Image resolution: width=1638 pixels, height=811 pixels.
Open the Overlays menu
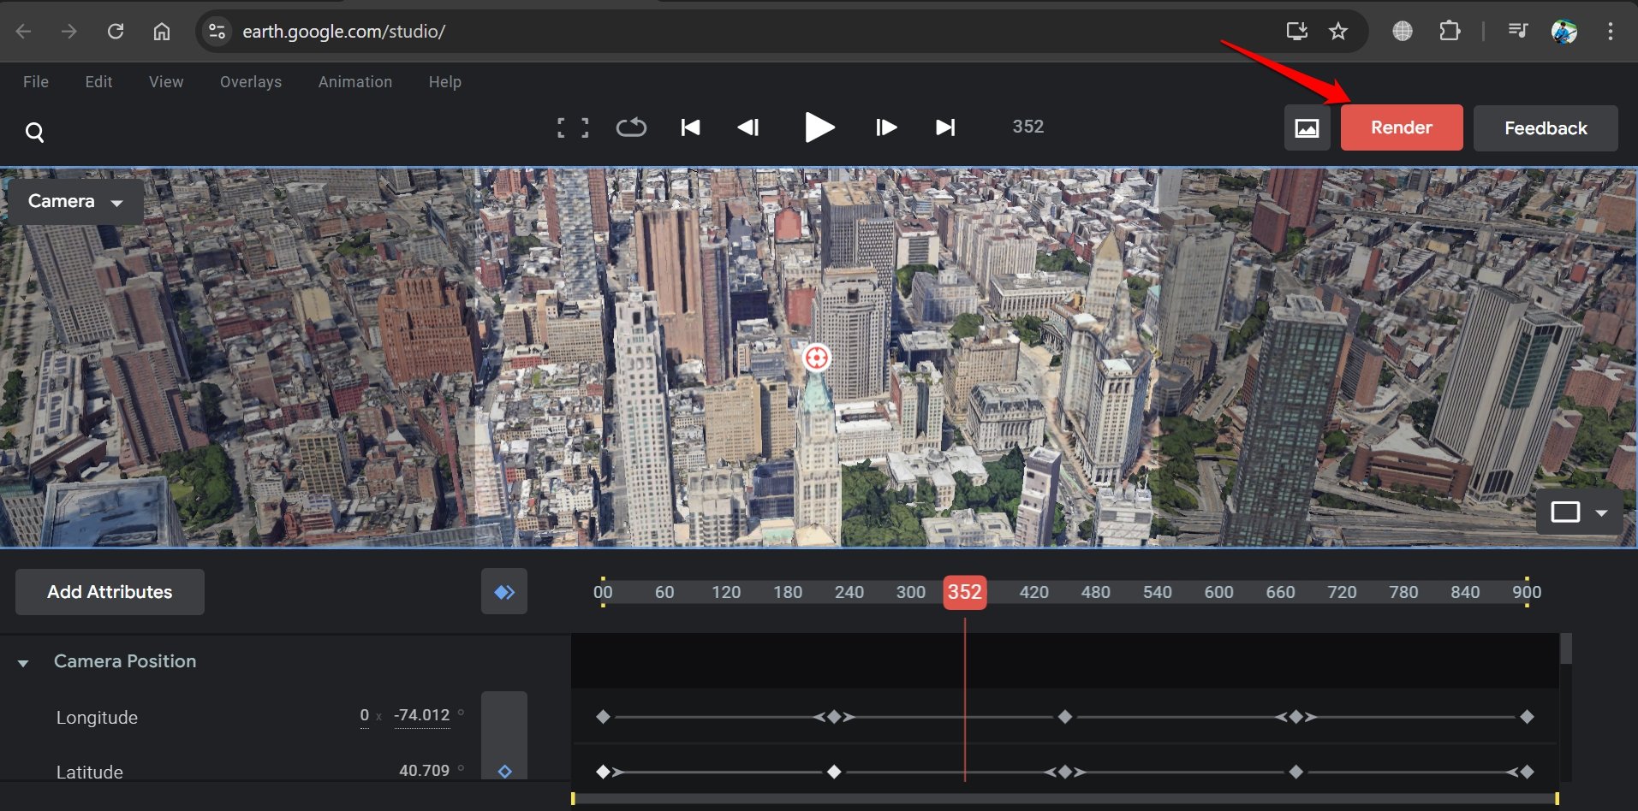[251, 82]
